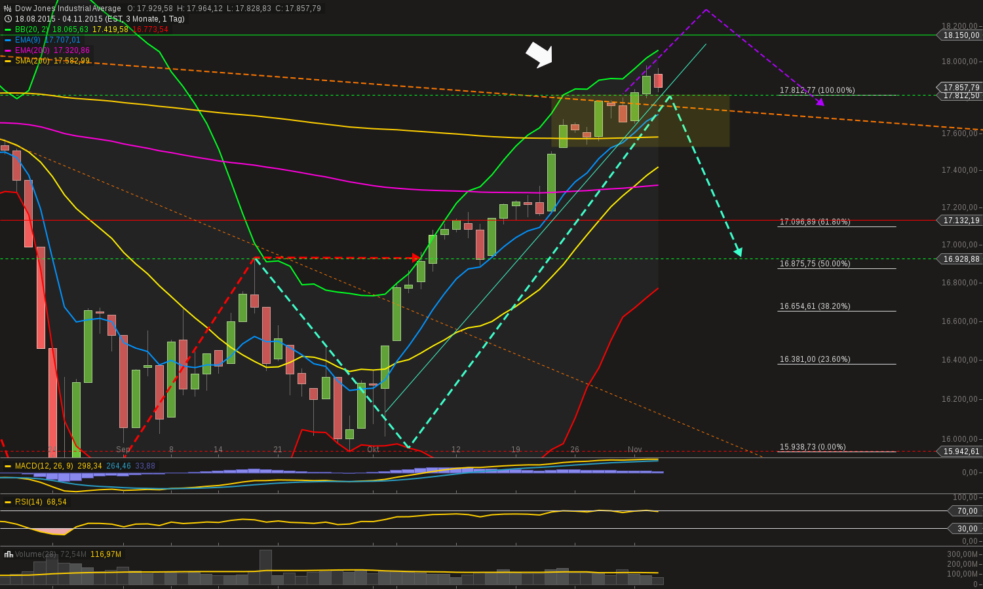
Task: Click the Fibonacci 16.381,00 (23.60%) label
Action: click(815, 359)
